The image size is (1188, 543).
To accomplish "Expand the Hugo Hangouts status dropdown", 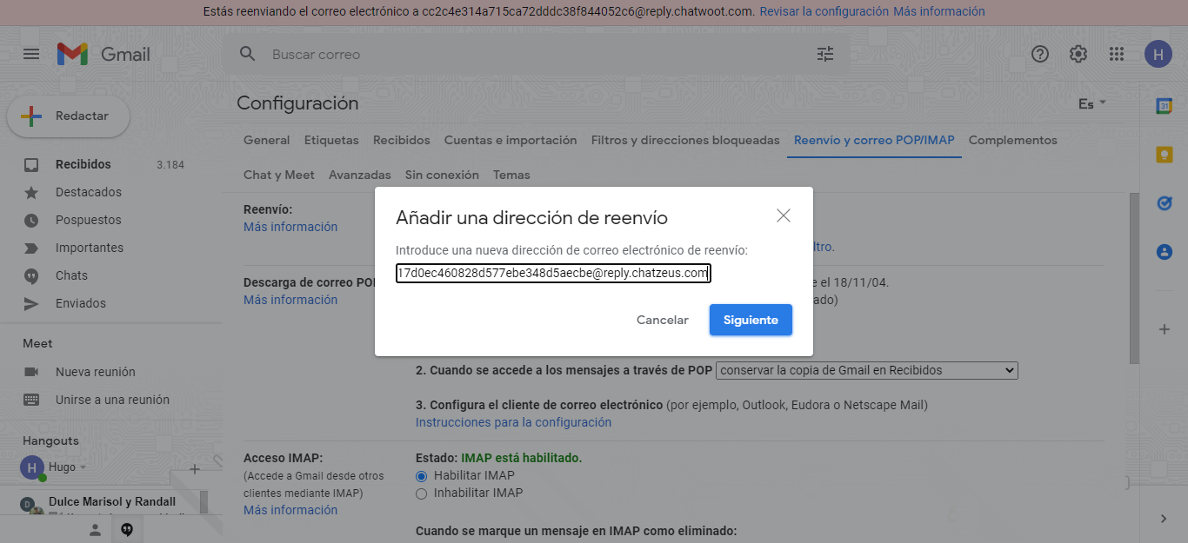I will (83, 467).
